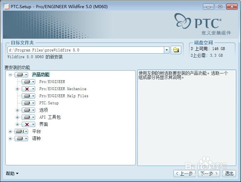Open install-state dropdown for 平台
The image size is (241, 182).
[21, 131]
